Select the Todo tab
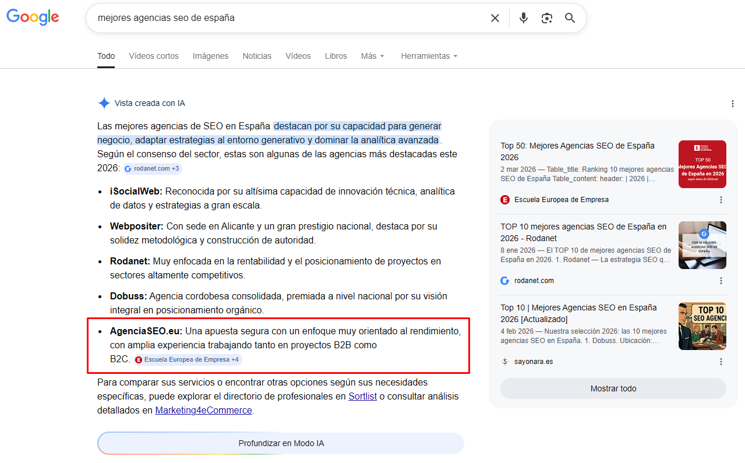 106,56
